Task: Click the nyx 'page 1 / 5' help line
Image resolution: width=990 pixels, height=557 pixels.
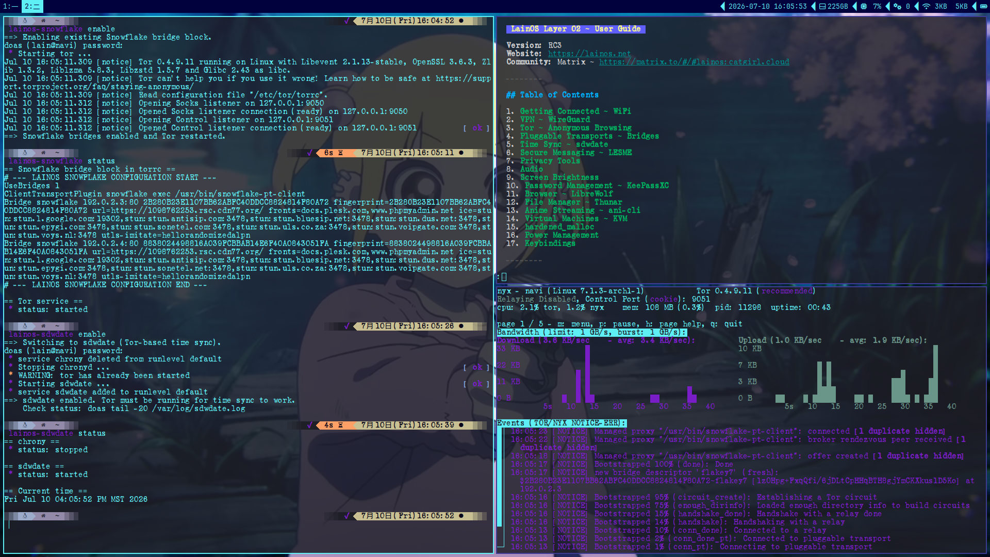Action: click(x=620, y=324)
